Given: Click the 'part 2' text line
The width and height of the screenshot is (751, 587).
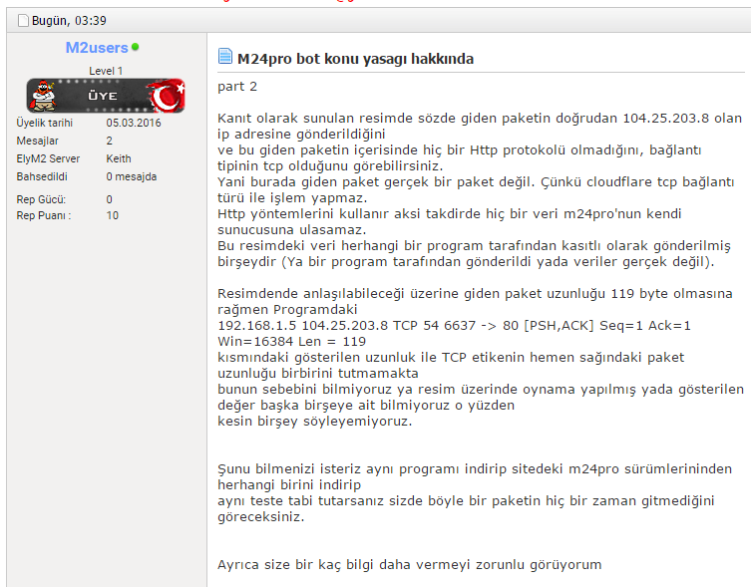Looking at the screenshot, I should point(237,87).
